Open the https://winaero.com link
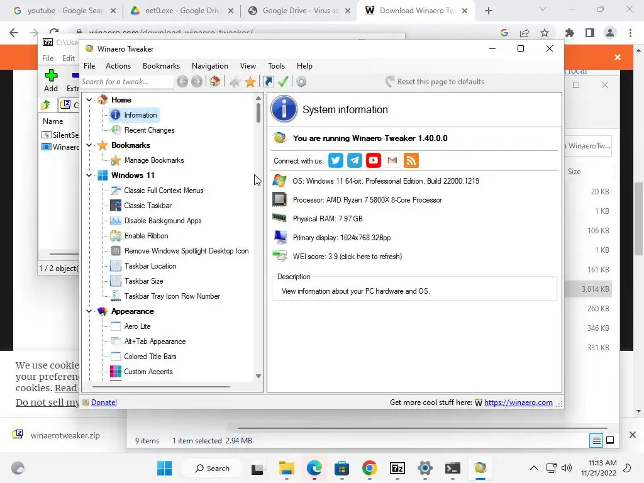This screenshot has height=483, width=644. (x=518, y=402)
